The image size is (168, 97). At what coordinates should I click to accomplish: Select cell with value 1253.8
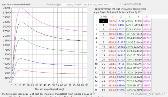coord(112,25)
